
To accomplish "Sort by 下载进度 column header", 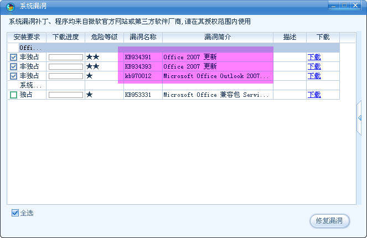I will click(65, 37).
